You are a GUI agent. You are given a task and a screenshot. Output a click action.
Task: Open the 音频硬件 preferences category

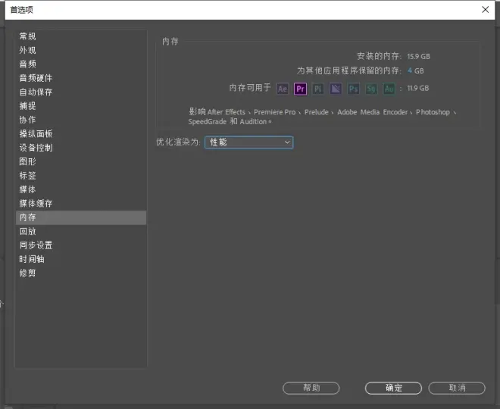tap(81, 78)
